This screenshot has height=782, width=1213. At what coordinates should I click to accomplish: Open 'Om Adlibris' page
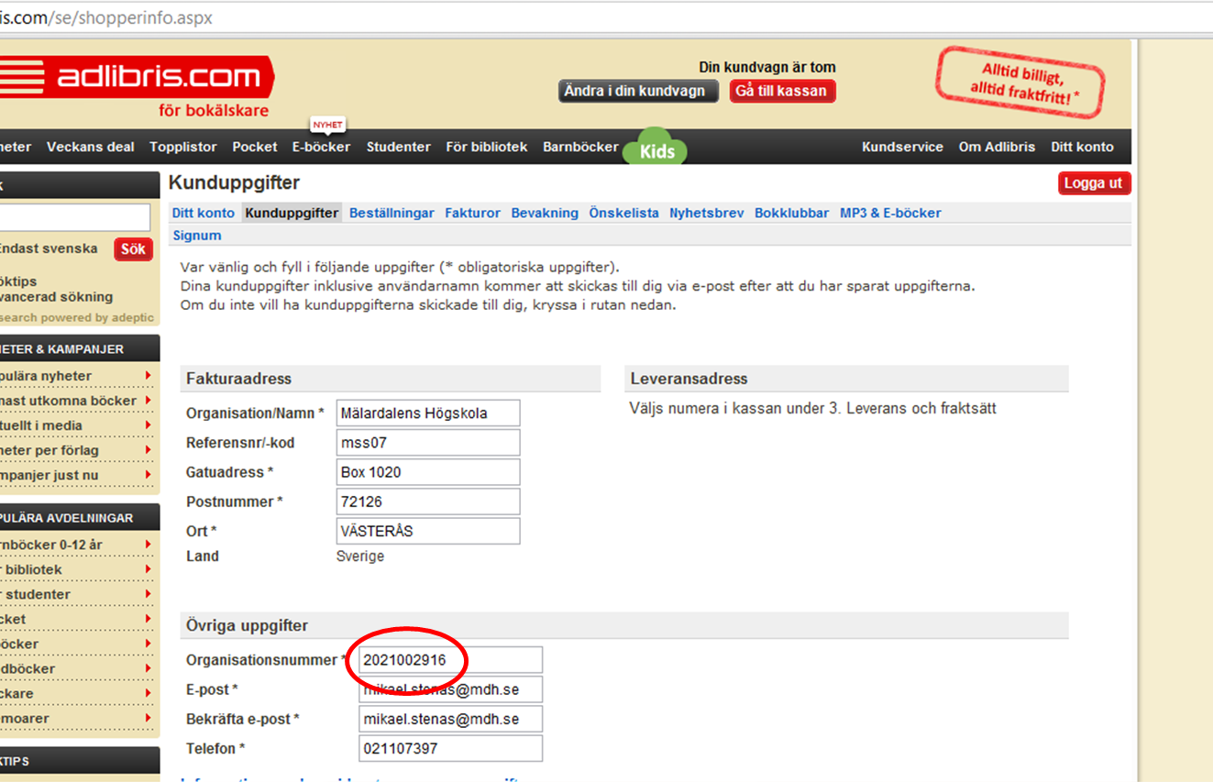pos(997,147)
